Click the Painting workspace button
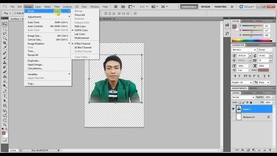The image size is (277, 156). 220,7
